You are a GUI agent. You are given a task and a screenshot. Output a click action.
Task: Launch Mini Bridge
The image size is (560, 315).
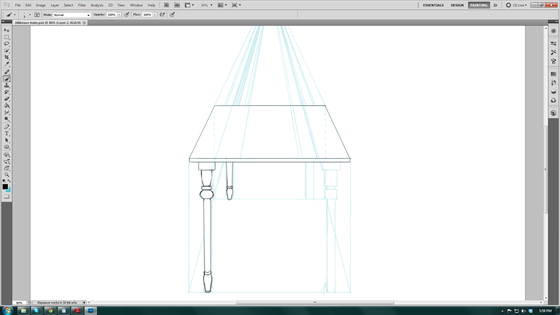pyautogui.click(x=177, y=5)
